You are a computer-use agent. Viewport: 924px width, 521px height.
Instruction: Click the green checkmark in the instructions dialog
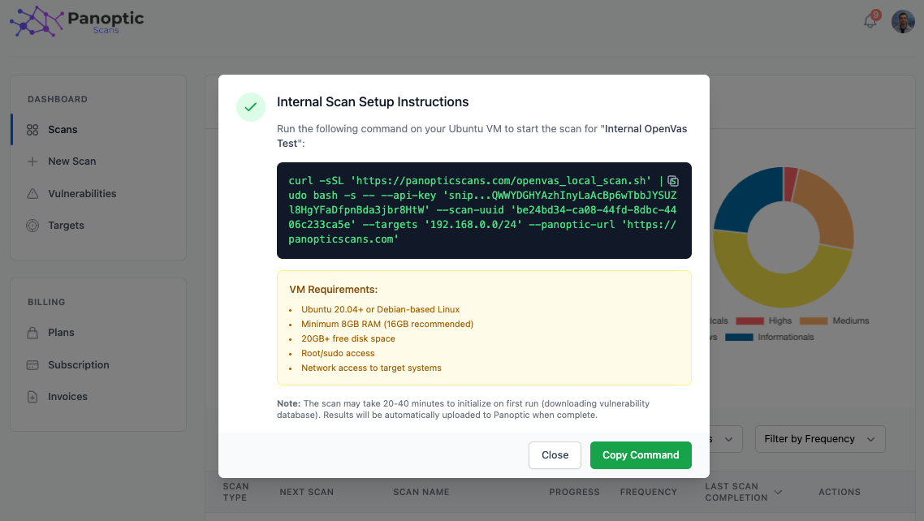pos(251,107)
